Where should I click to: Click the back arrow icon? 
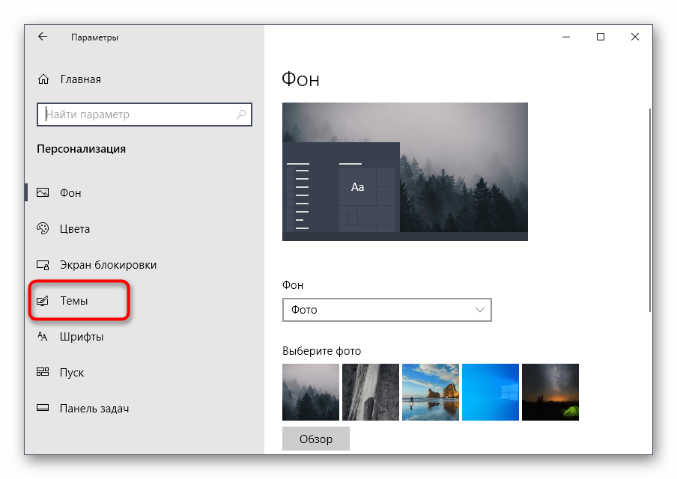pyautogui.click(x=43, y=37)
